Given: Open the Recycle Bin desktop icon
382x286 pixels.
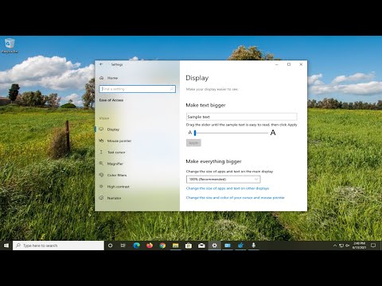Looking at the screenshot, I should pos(10,46).
